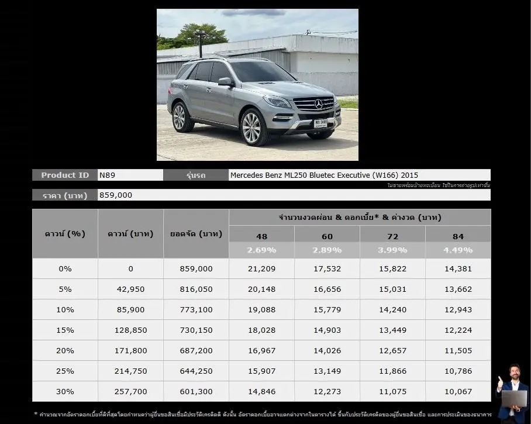Click the 11,505 monthly payment cell
The width and height of the screenshot is (531, 424).
458,350
